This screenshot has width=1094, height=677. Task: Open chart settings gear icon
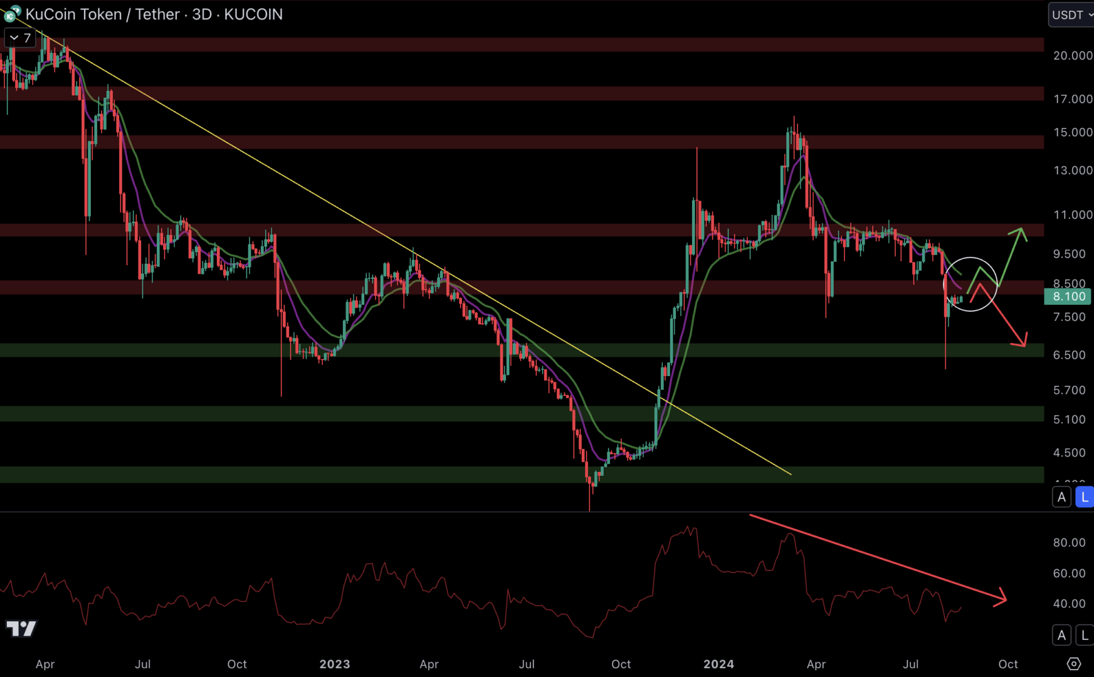coord(1073,663)
